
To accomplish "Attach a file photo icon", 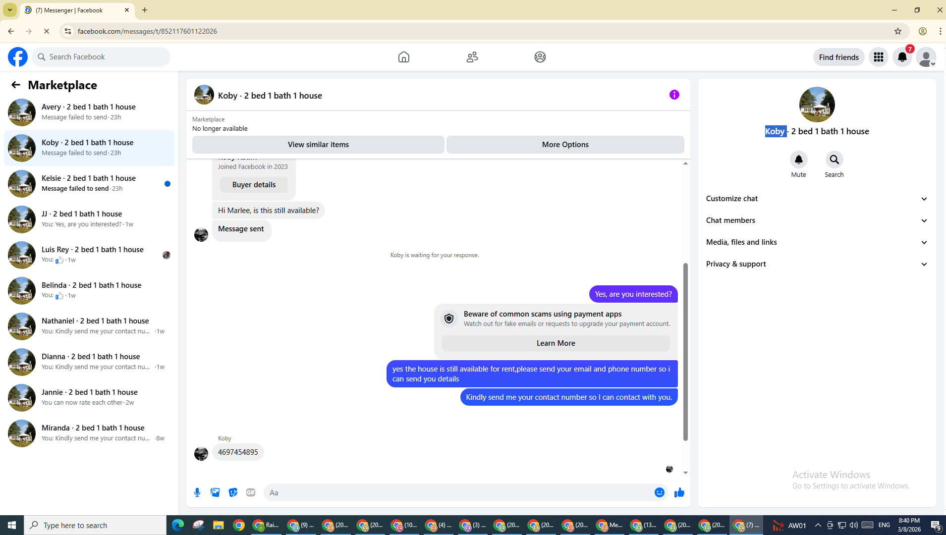I will (215, 492).
